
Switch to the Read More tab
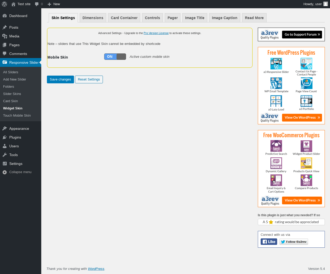point(254,18)
